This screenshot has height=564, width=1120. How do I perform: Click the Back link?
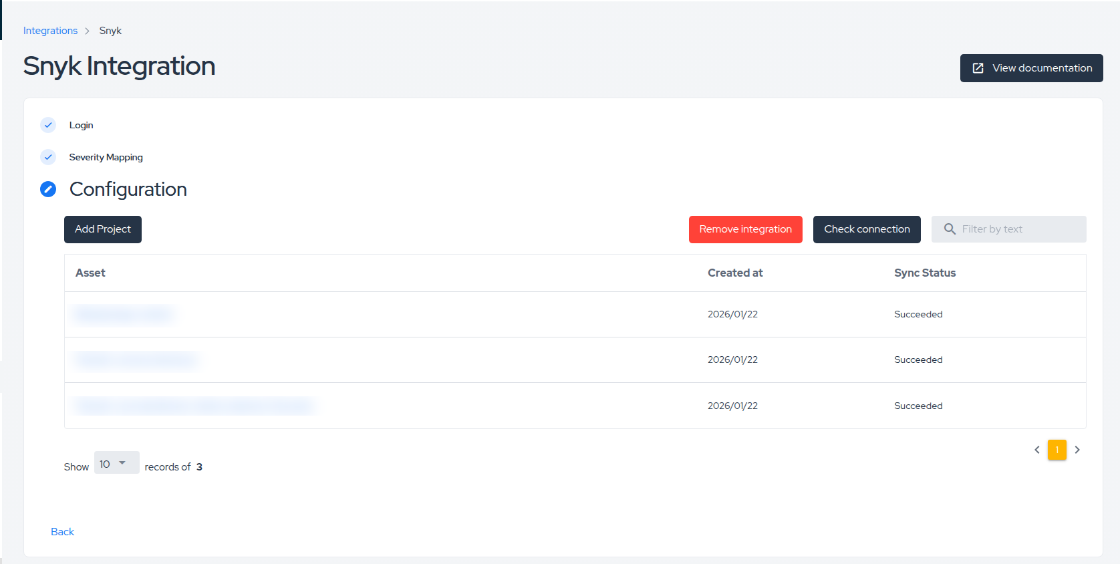[x=63, y=532]
